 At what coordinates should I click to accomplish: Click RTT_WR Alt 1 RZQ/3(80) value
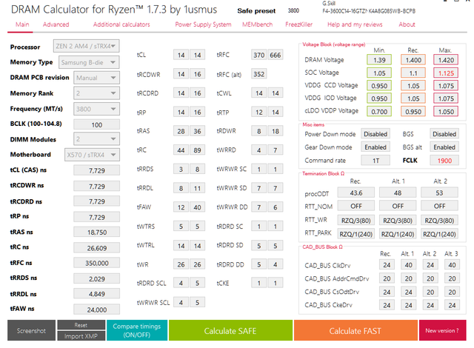click(398, 221)
